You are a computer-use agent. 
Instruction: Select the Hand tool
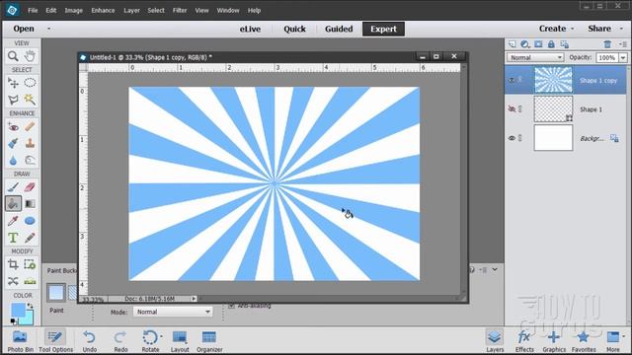click(30, 56)
